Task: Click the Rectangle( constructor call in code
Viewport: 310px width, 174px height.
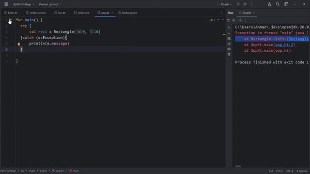Action: pyautogui.click(x=64, y=32)
